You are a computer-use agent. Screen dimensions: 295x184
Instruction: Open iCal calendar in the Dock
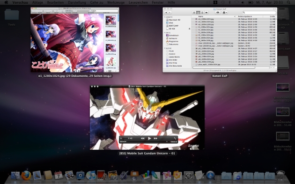[59, 176]
